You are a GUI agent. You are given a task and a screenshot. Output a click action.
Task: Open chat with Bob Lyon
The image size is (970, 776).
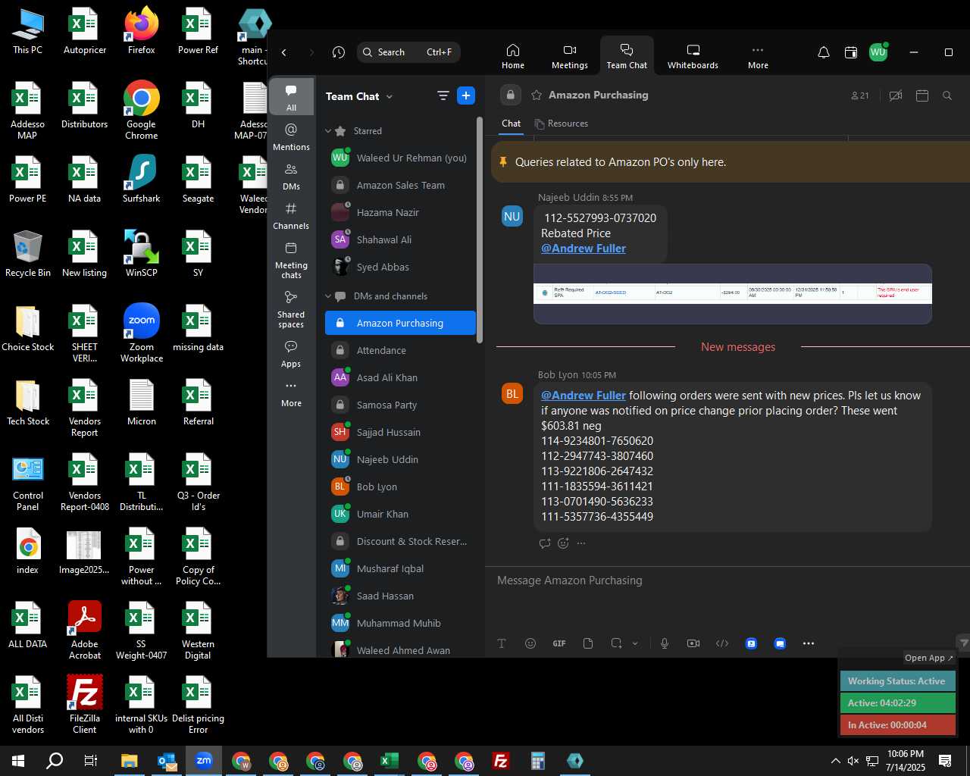[x=400, y=487]
